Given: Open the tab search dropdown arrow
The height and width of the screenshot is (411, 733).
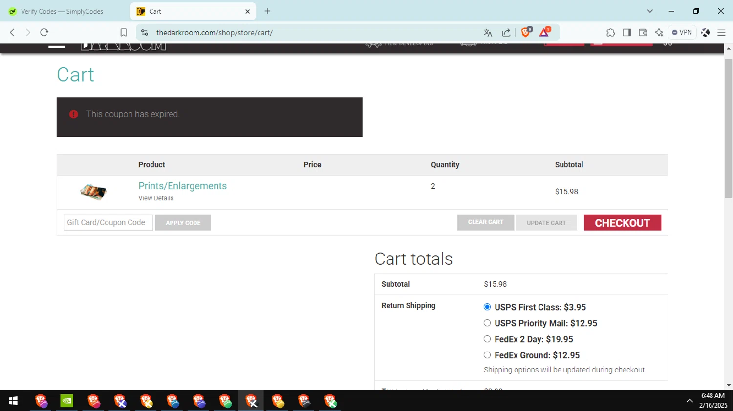Looking at the screenshot, I should click(x=650, y=11).
